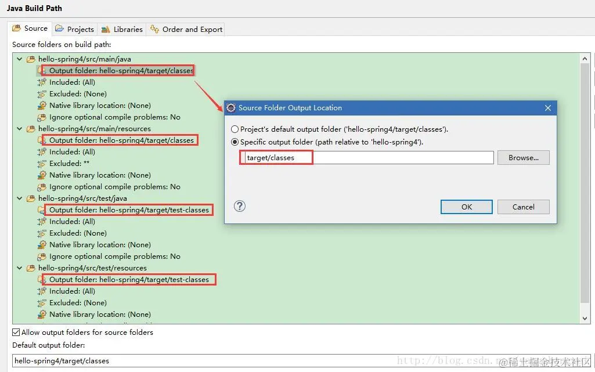Collapse the hello-spring4/src/main/java tree node
Viewport: 595px width, 372px height.
(x=19, y=59)
